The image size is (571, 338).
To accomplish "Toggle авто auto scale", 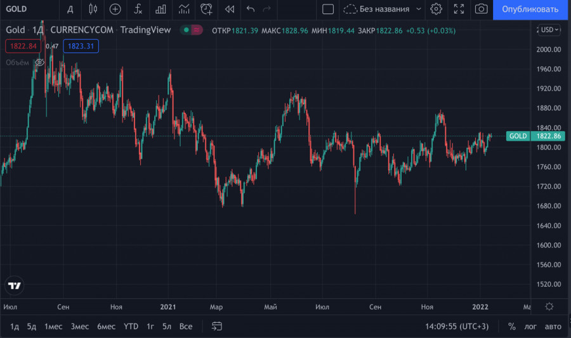I will pyautogui.click(x=553, y=327).
